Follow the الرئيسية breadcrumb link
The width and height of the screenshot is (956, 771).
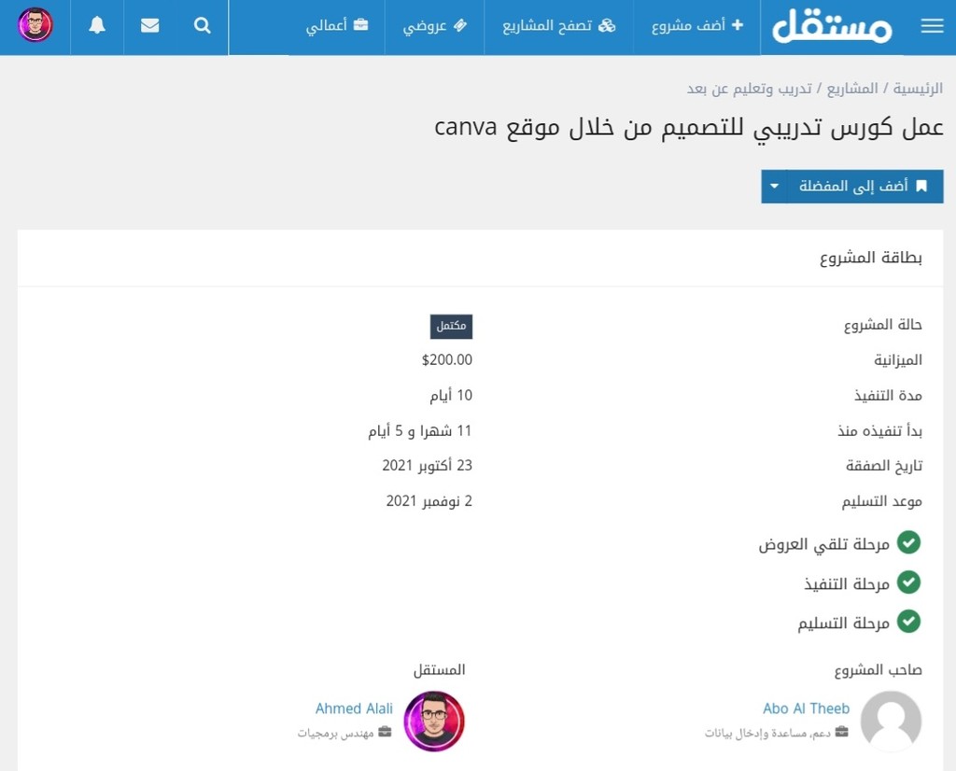pos(918,89)
